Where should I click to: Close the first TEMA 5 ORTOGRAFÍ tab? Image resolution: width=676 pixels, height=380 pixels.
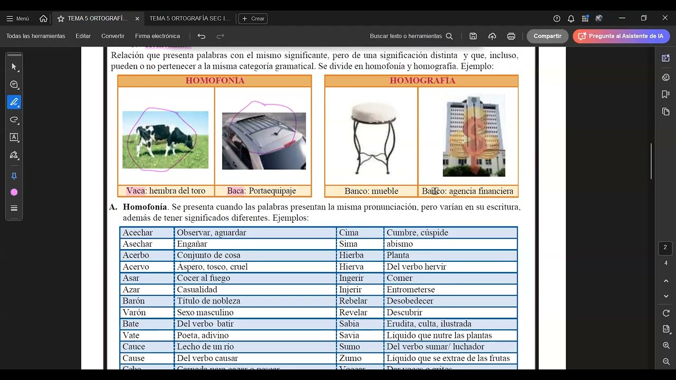(137, 18)
